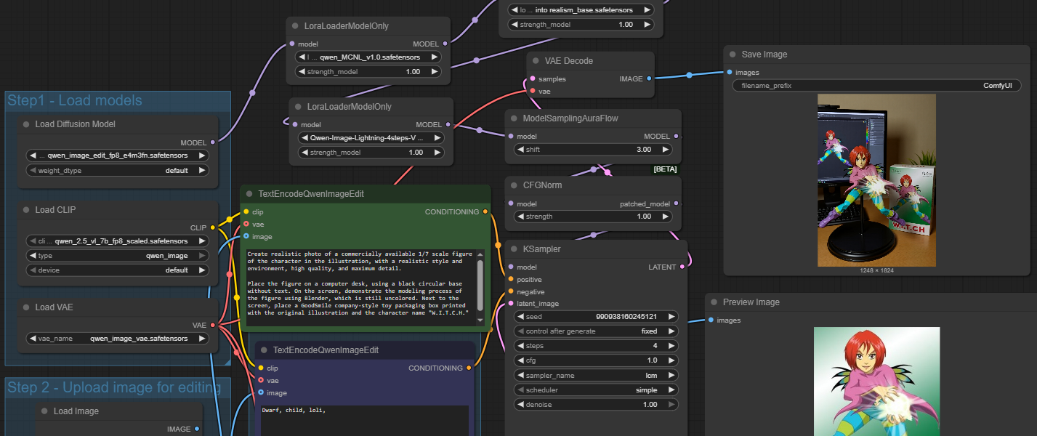This screenshot has width=1037, height=436.
Task: Click the vae input socket on VAE Decode
Action: (533, 92)
